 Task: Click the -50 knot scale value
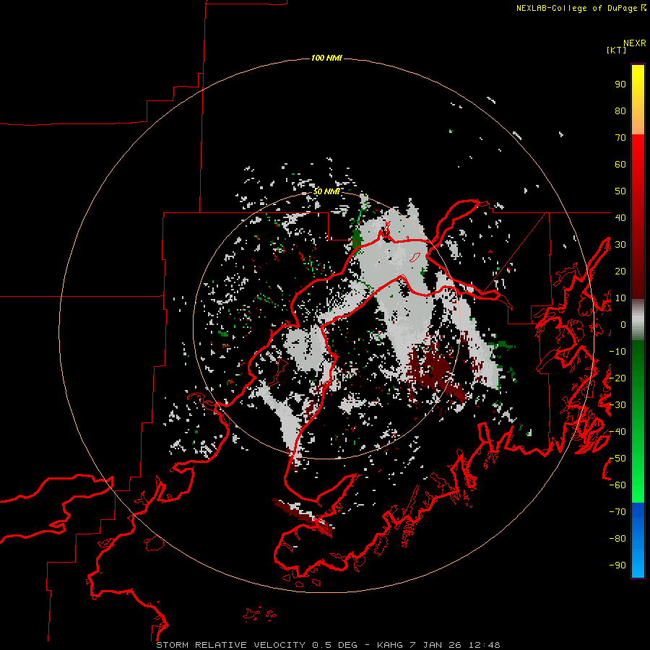(617, 459)
